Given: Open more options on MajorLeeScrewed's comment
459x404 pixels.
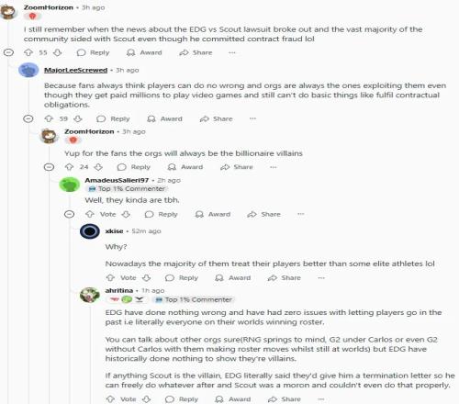Looking at the screenshot, I should coord(252,118).
